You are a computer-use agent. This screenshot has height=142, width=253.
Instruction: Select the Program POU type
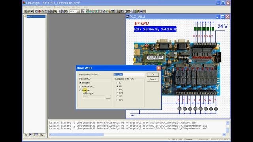click(80, 83)
